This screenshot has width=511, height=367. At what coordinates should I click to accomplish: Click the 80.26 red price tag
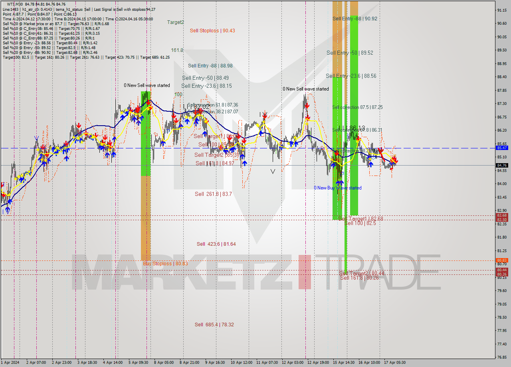pyautogui.click(x=502, y=274)
